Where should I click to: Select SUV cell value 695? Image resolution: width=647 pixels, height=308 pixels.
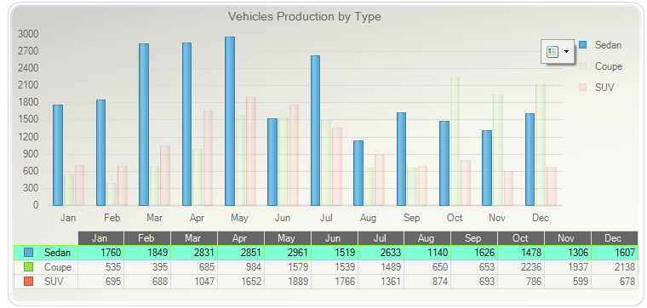coord(100,282)
